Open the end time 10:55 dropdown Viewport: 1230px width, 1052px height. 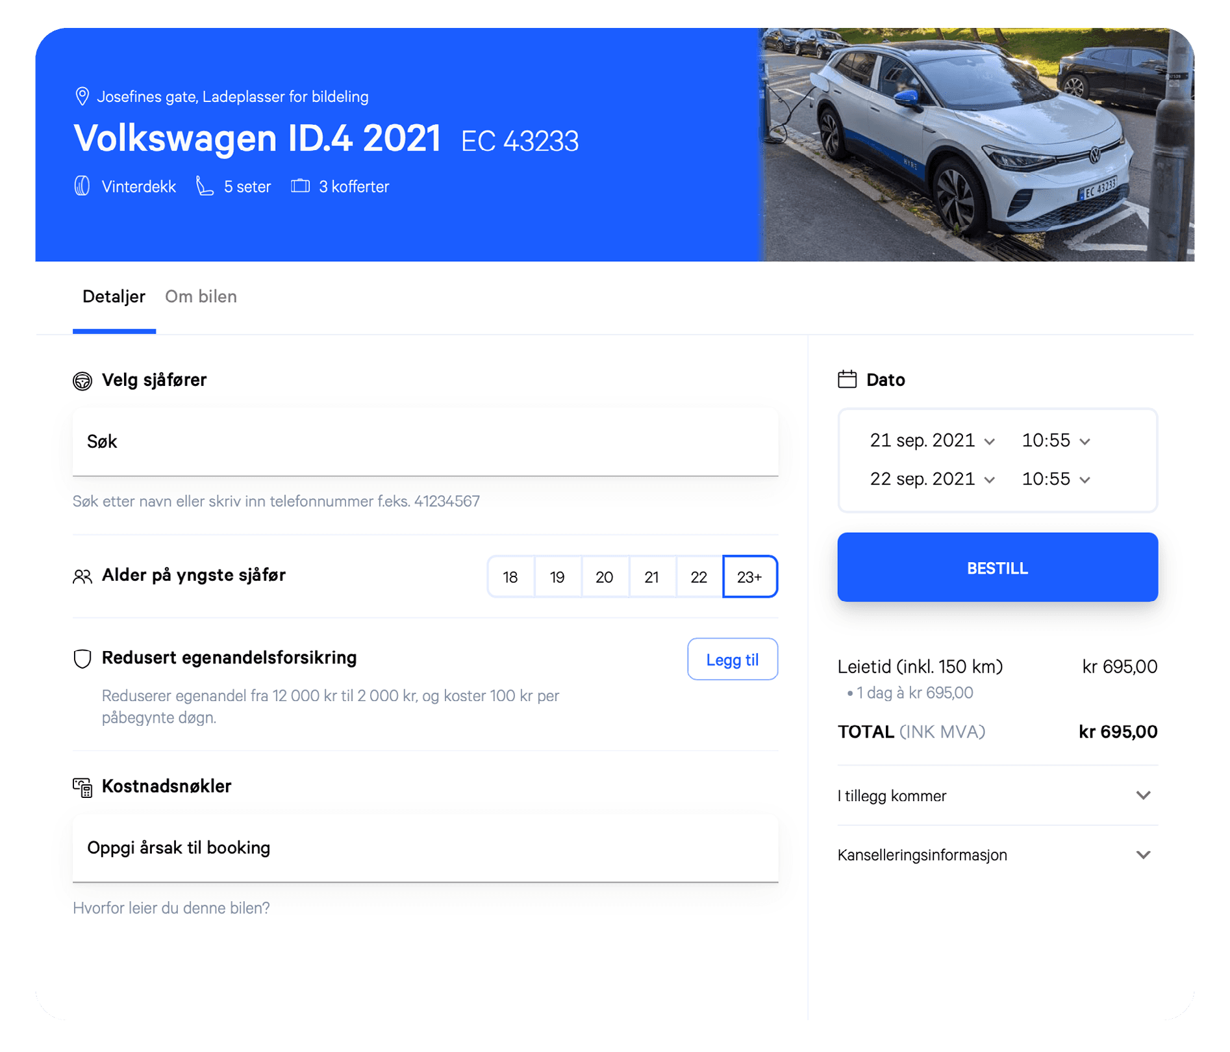coord(1055,479)
